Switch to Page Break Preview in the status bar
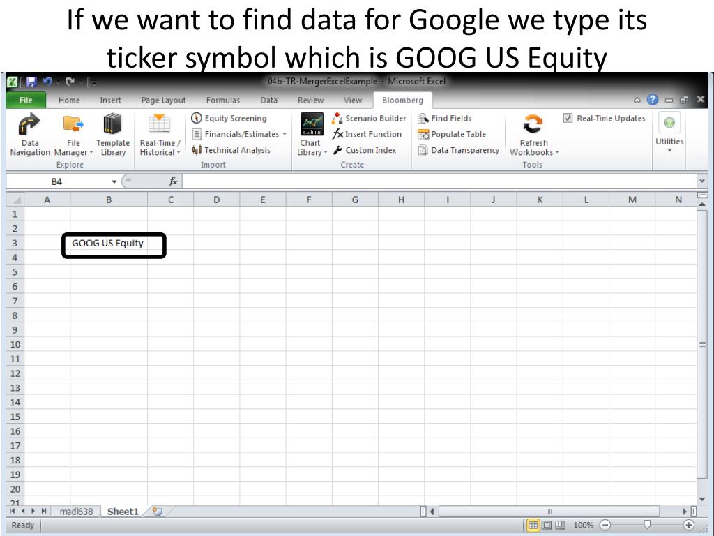Screen dimensions: 714x536 (x=560, y=525)
